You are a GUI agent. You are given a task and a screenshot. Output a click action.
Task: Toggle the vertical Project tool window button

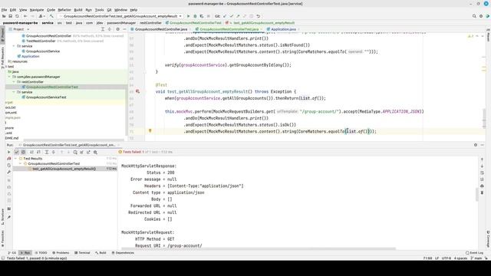point(2,34)
